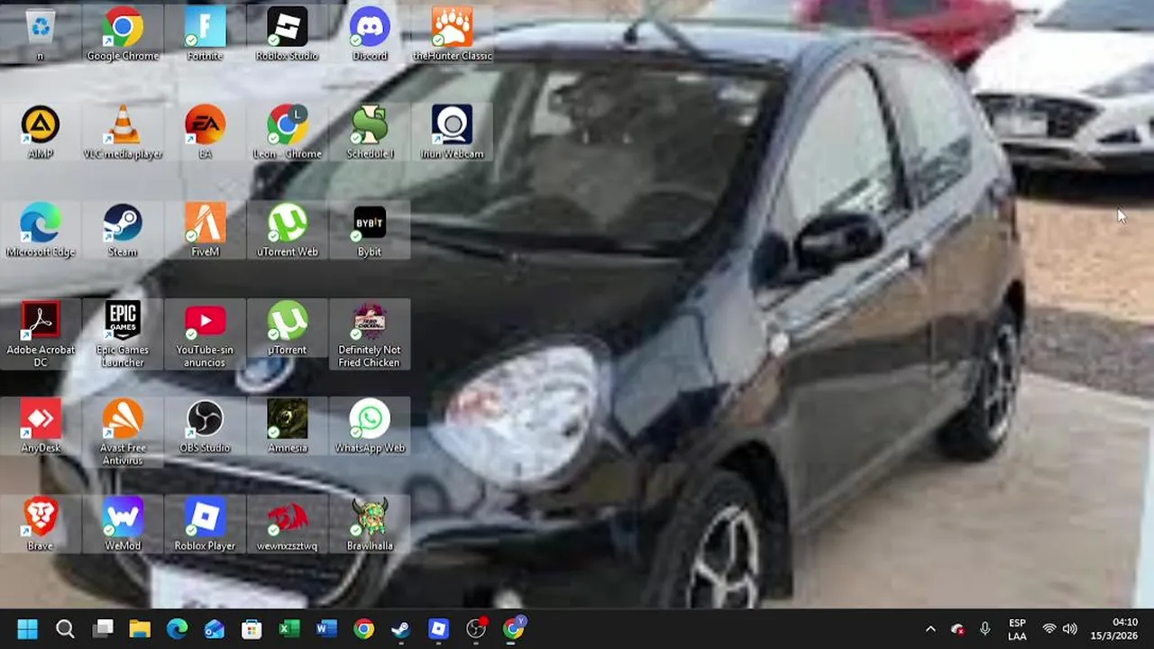Select the FiveM desktop icon
This screenshot has width=1154, height=649.
coord(205,231)
